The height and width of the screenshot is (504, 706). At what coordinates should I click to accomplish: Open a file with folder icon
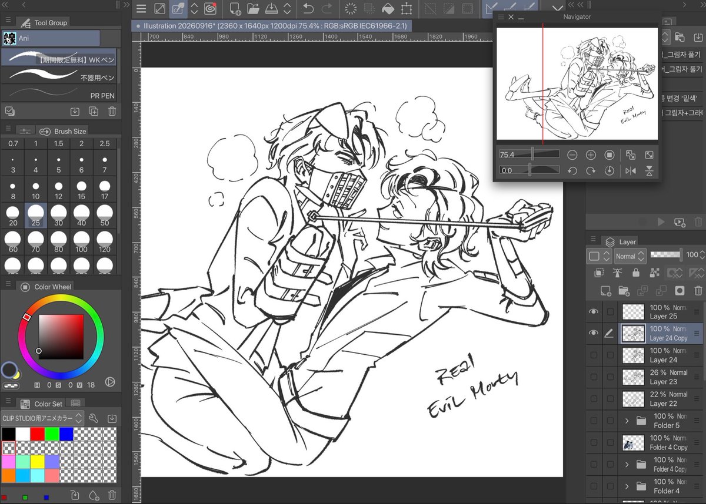[x=254, y=9]
